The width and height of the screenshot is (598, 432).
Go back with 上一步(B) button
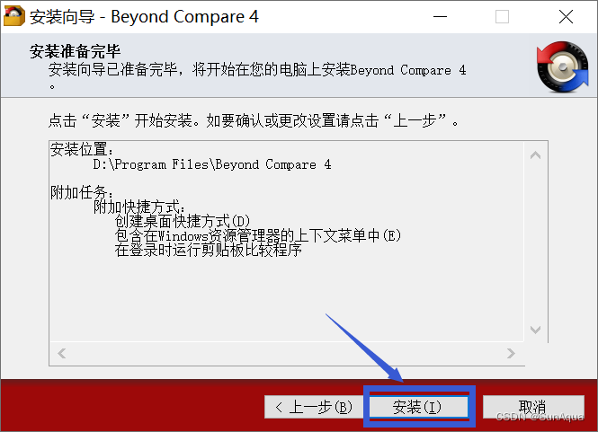[x=314, y=407]
